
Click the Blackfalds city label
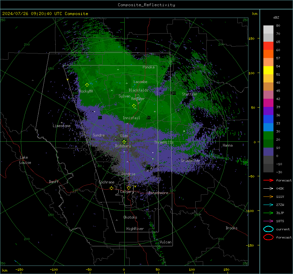click(138, 90)
